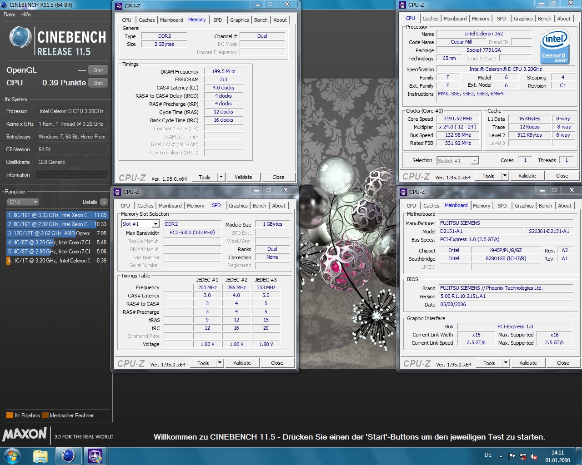This screenshot has width=582, height=465.
Task: Switch to About tab in Mainboard window
Action: 565,206
